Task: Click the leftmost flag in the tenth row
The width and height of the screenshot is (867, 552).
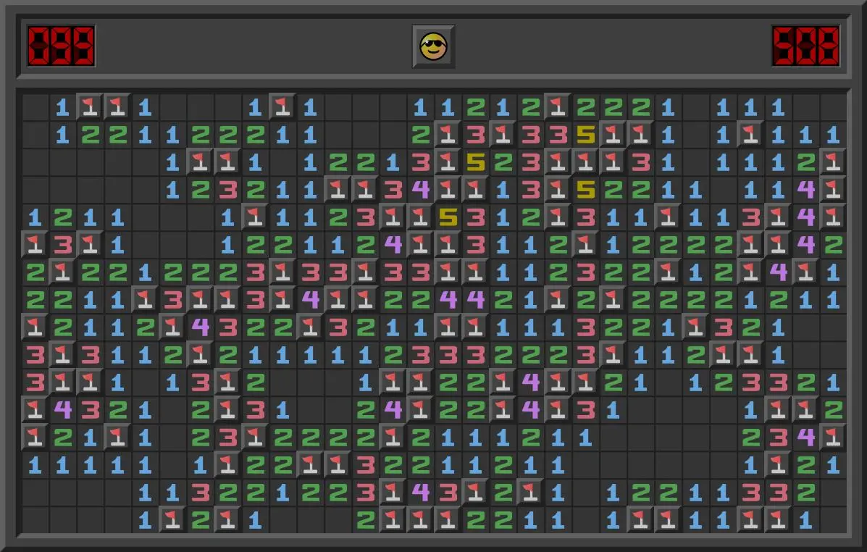Action: [x=62, y=355]
